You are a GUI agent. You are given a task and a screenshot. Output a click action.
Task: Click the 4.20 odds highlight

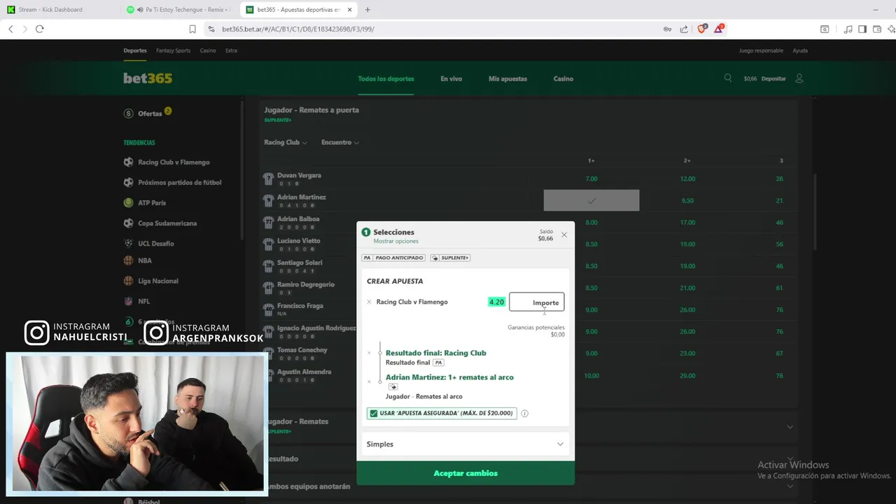click(496, 302)
